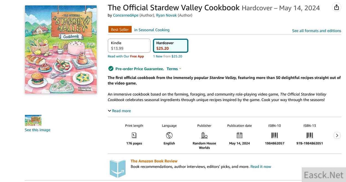Image resolution: width=346 pixels, height=182 pixels.
Task: Expand the Terms dropdown
Action: tap(174, 69)
